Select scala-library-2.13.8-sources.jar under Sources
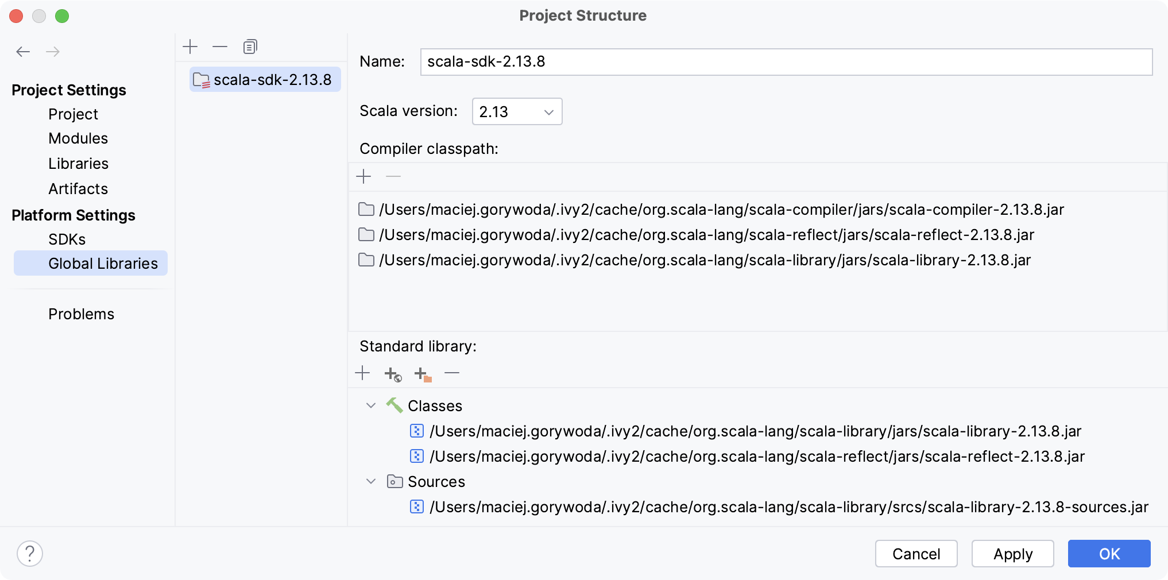The height and width of the screenshot is (580, 1168). coord(788,507)
